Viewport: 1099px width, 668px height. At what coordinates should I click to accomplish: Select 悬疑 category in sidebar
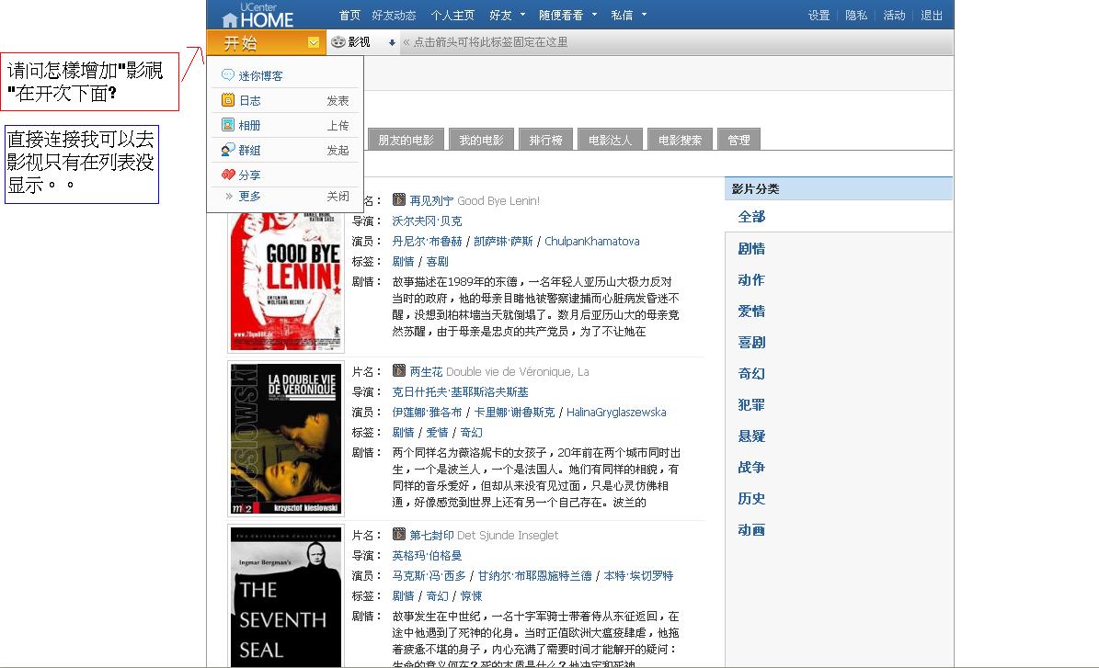pyautogui.click(x=751, y=436)
